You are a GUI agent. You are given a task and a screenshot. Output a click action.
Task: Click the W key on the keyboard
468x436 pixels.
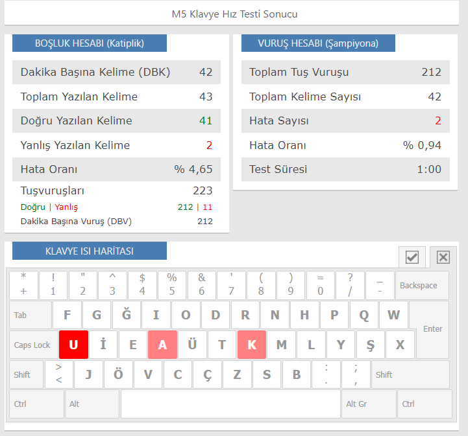(394, 315)
